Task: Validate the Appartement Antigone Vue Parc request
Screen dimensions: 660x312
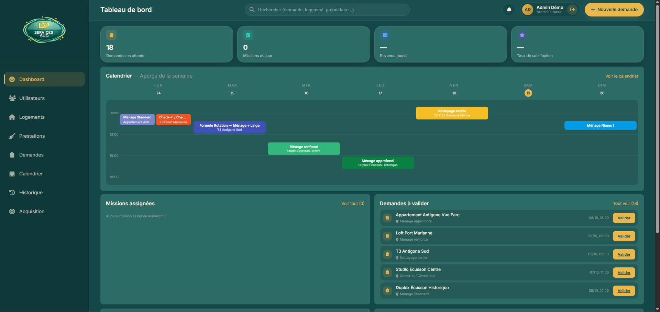Action: pyautogui.click(x=624, y=218)
